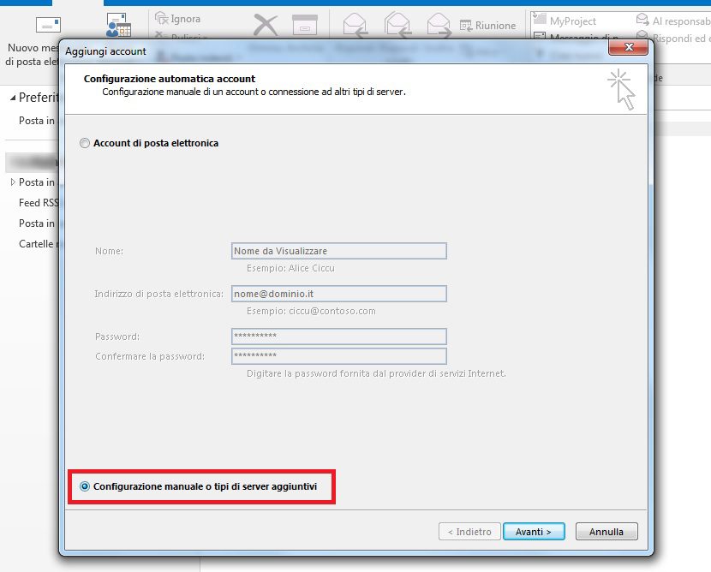Open the Feed RSS folder
Image resolution: width=711 pixels, height=572 pixels.
click(x=40, y=203)
